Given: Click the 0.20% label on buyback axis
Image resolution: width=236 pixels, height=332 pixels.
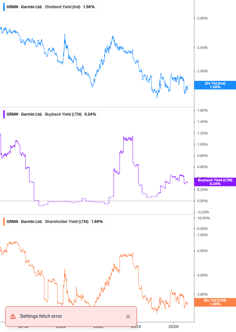Looking at the screenshot, I should click(x=202, y=190).
